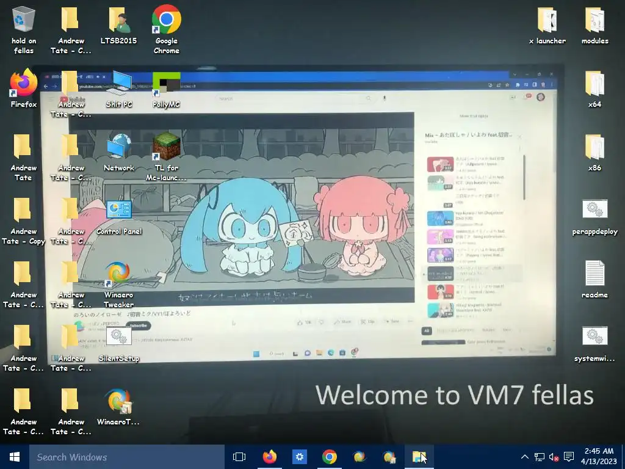The image size is (625, 469).
Task: Open the x86 folder
Action: click(594, 152)
